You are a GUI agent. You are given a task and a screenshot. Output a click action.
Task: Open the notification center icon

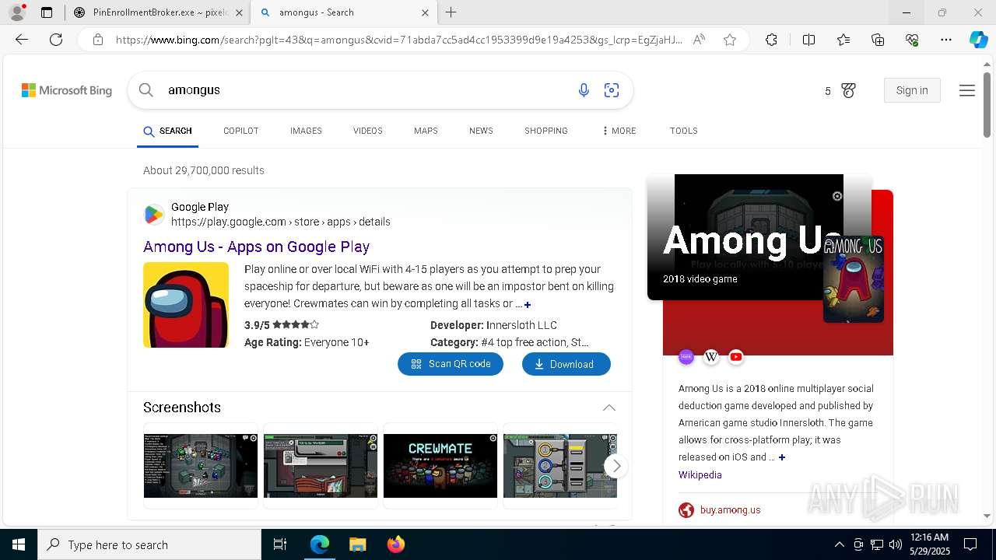(x=971, y=544)
